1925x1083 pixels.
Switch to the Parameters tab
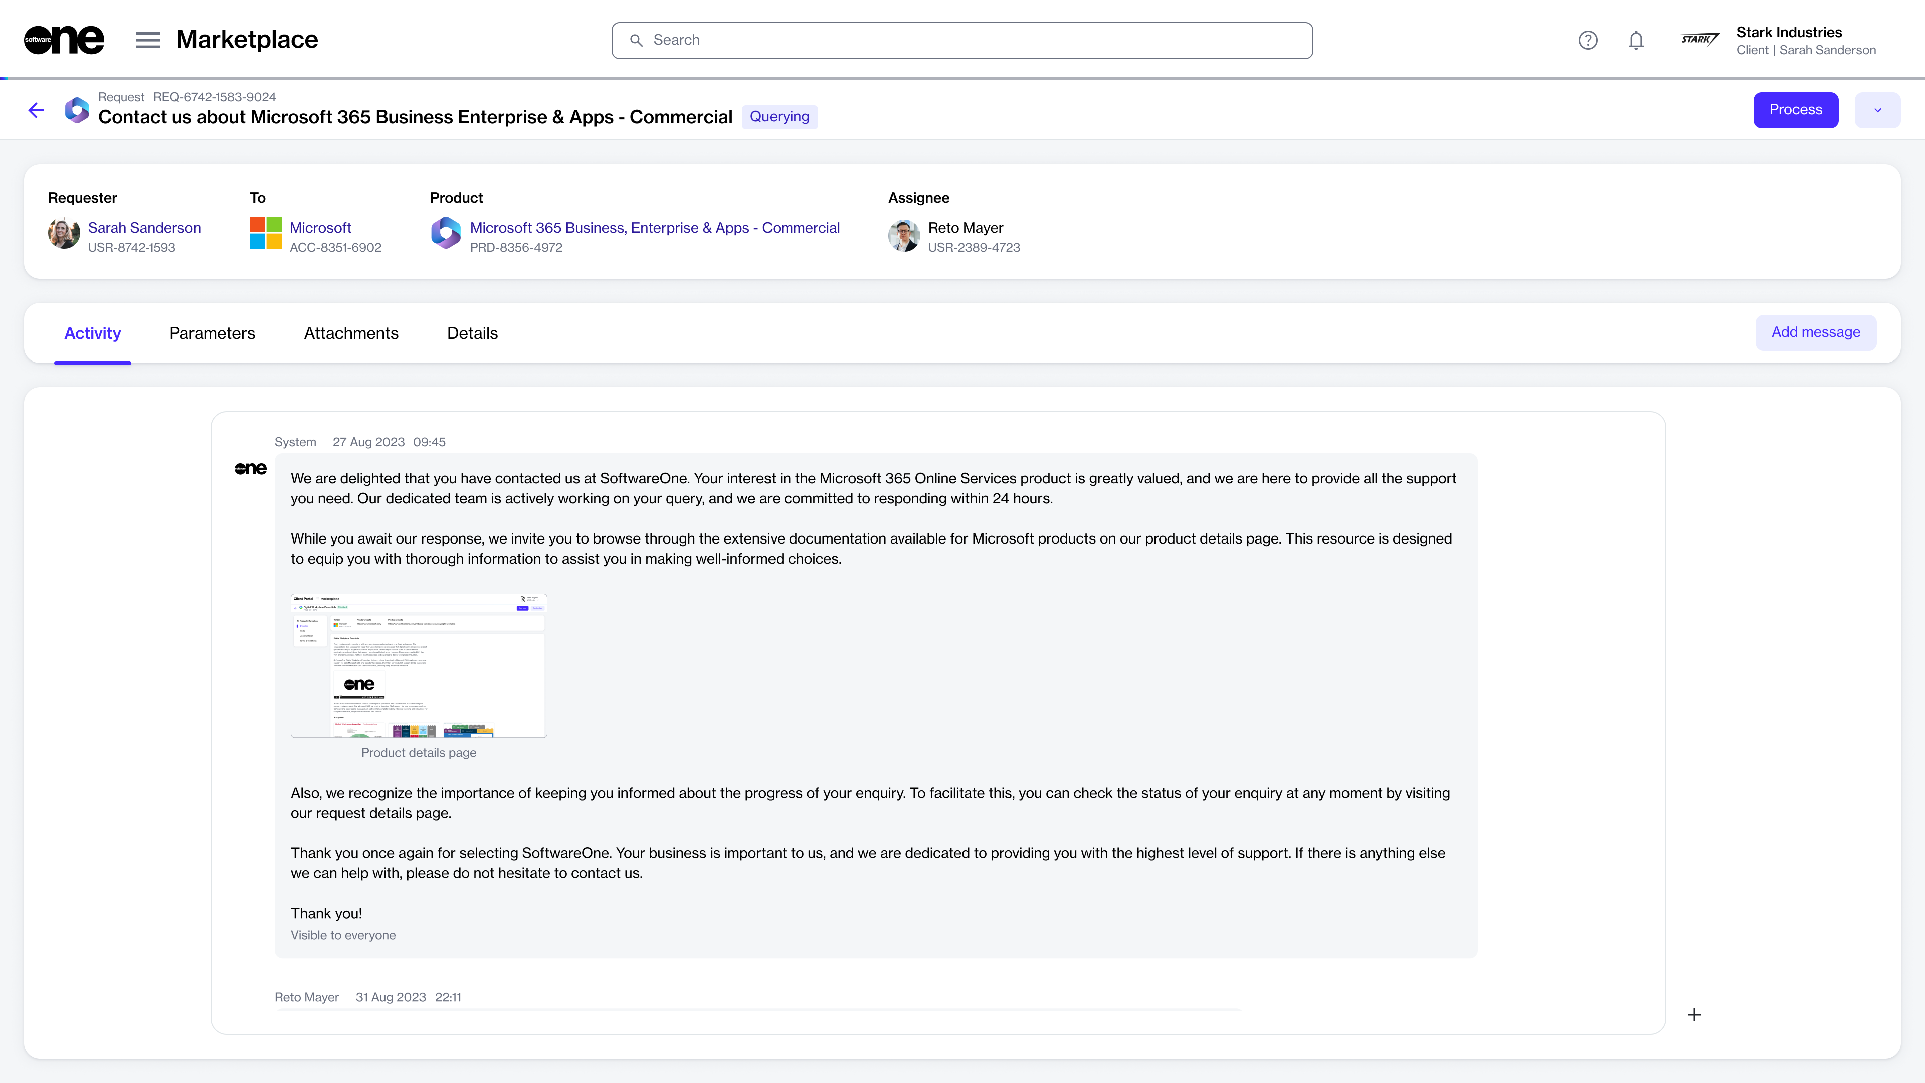coord(212,333)
